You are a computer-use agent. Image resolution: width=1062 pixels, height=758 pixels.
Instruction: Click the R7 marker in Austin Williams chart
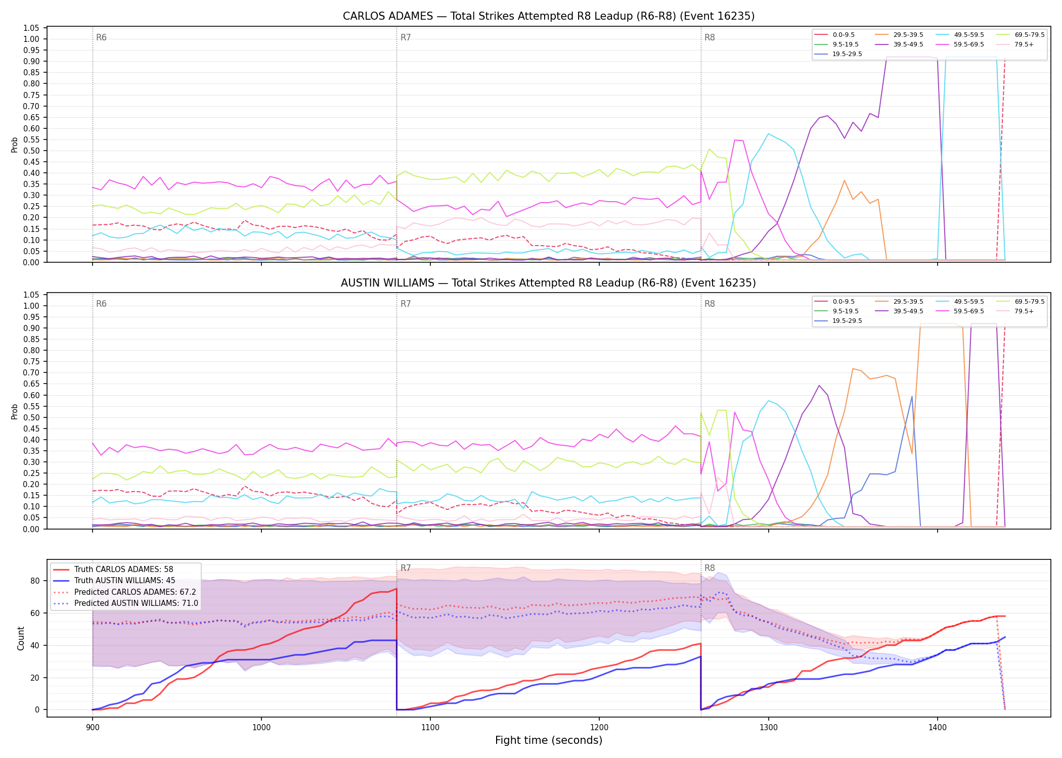406,304
